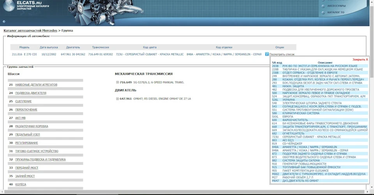
Task: Select SA code 910 Генератор повыш. мощности row
Action: click(x=320, y=164)
